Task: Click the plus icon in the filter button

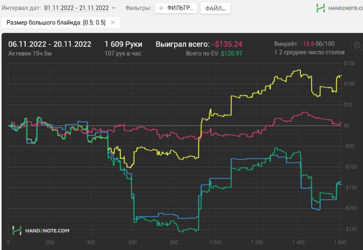Action: 161,8
